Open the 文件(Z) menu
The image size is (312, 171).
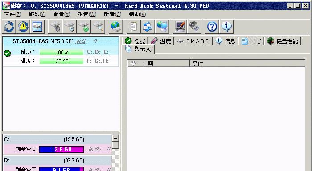pos(12,14)
